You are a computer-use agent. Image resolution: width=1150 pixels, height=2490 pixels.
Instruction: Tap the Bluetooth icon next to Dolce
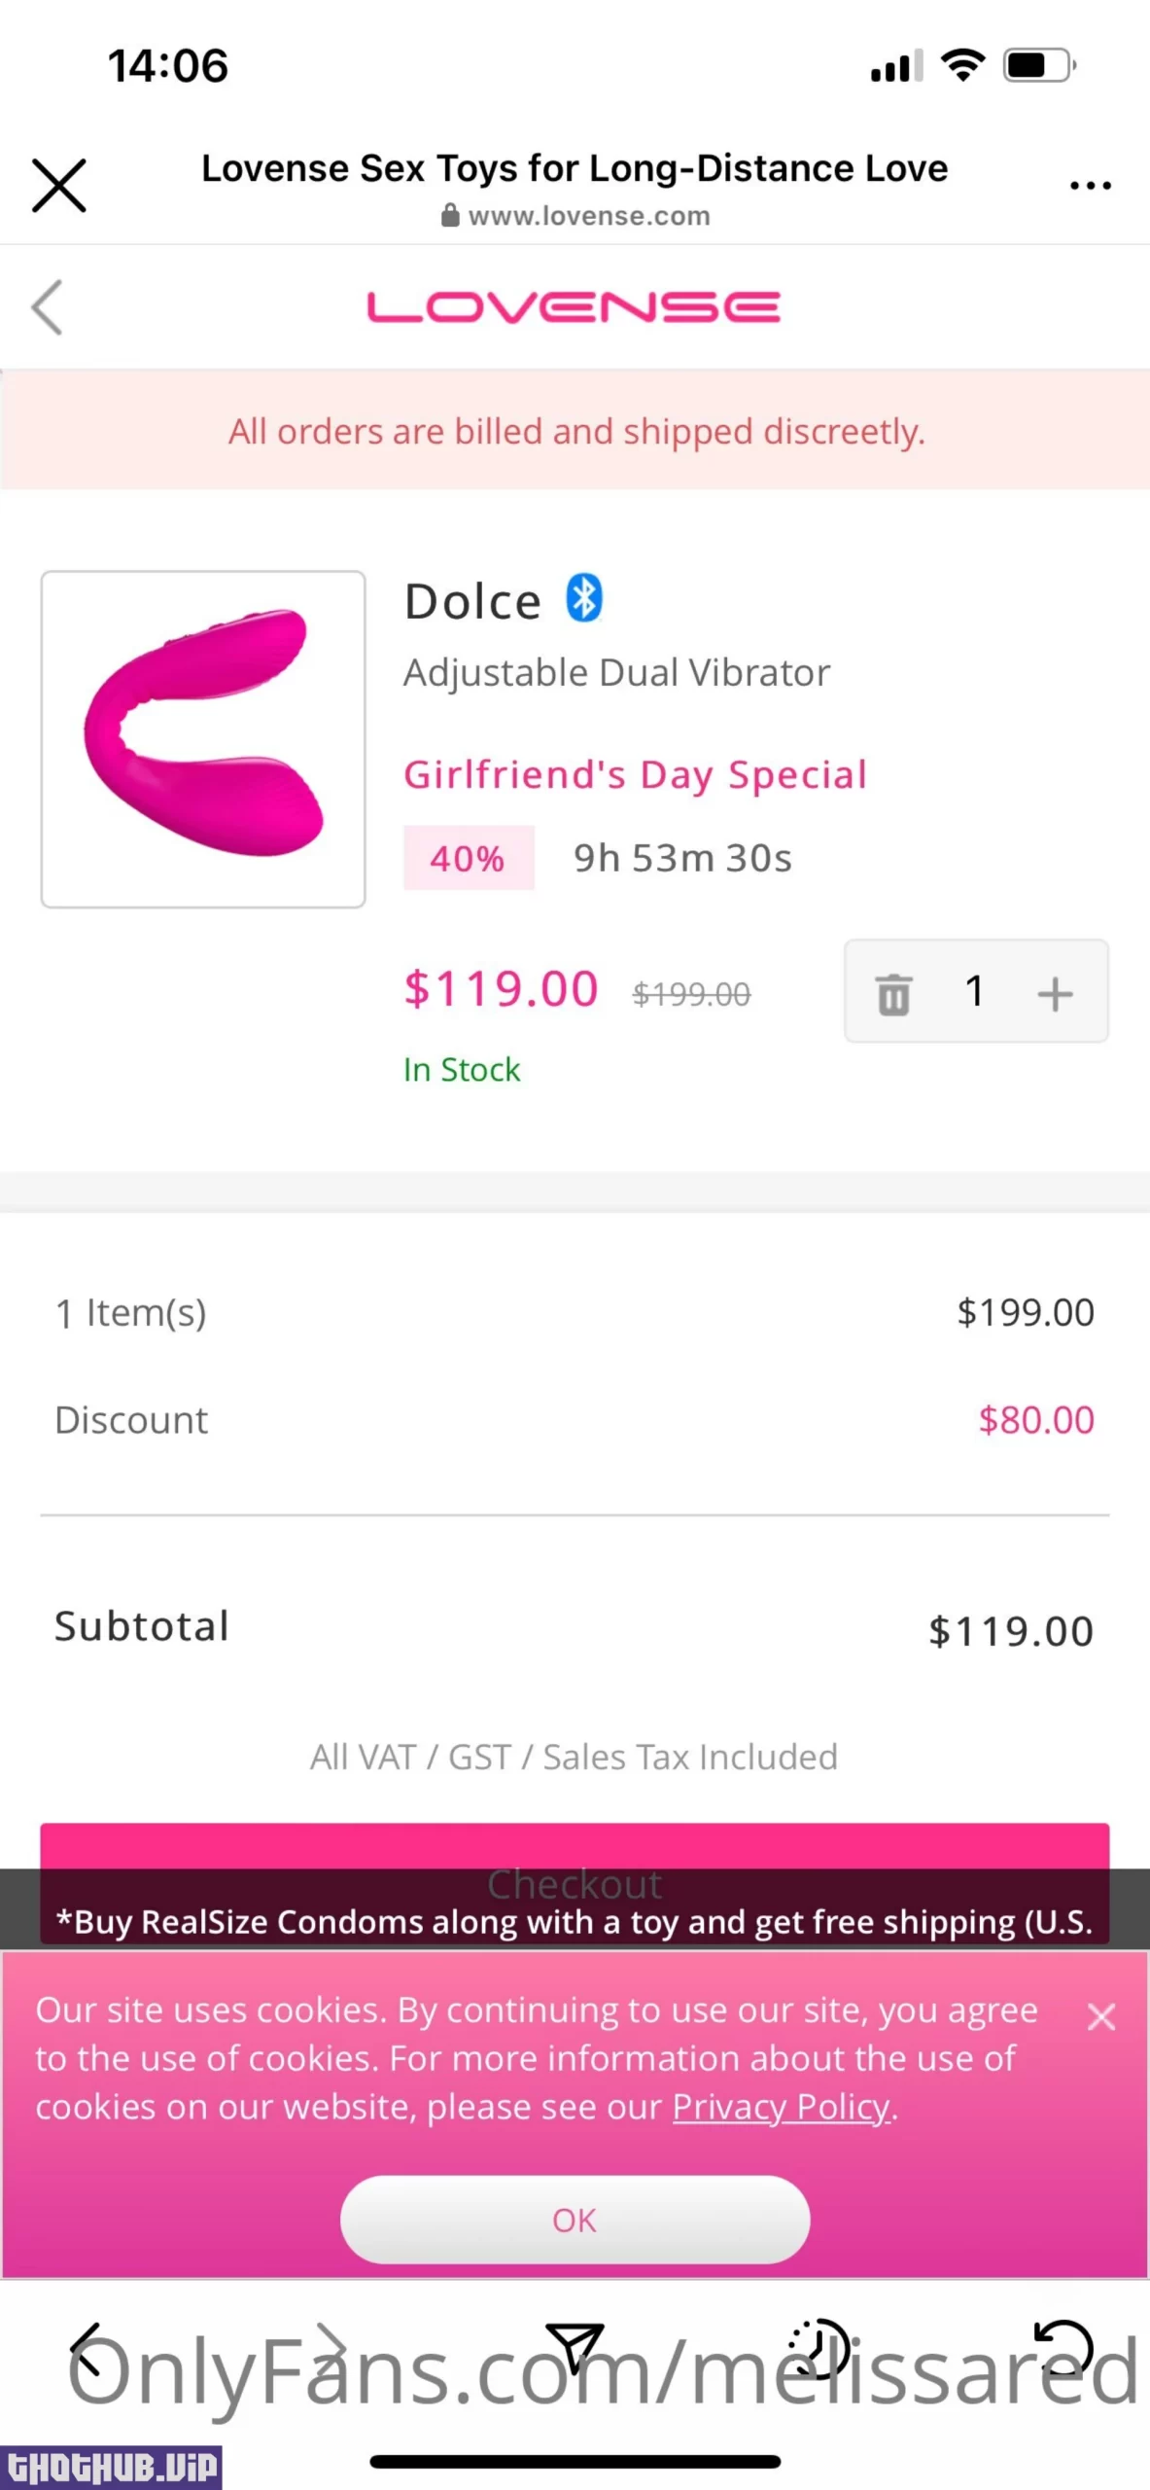[584, 598]
